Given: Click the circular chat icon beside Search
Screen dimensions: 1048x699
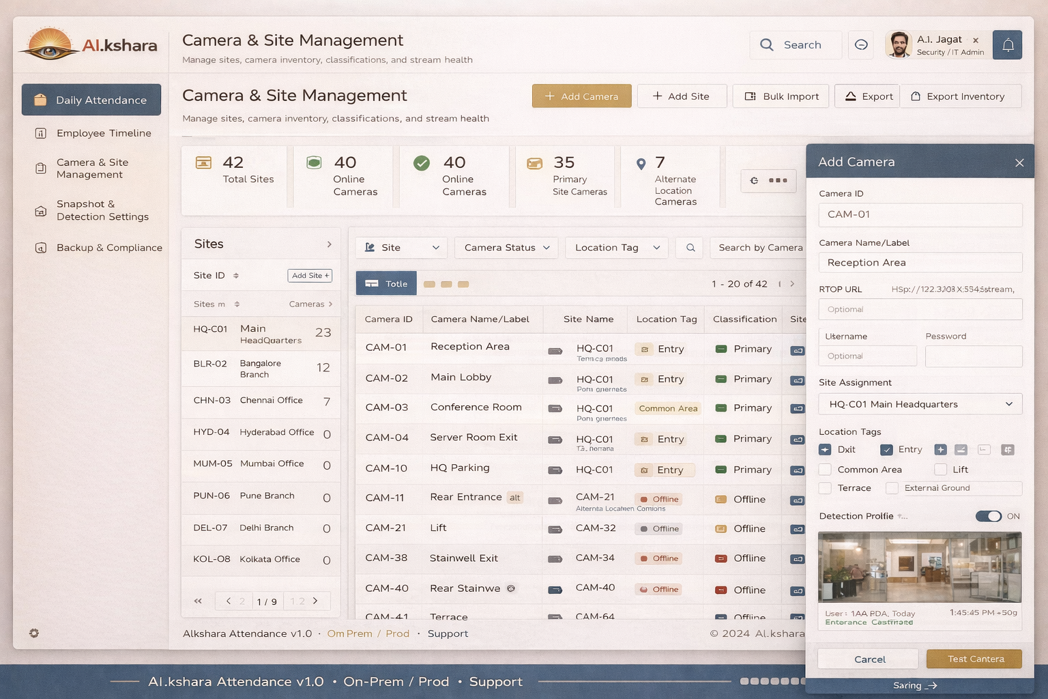Looking at the screenshot, I should [861, 45].
